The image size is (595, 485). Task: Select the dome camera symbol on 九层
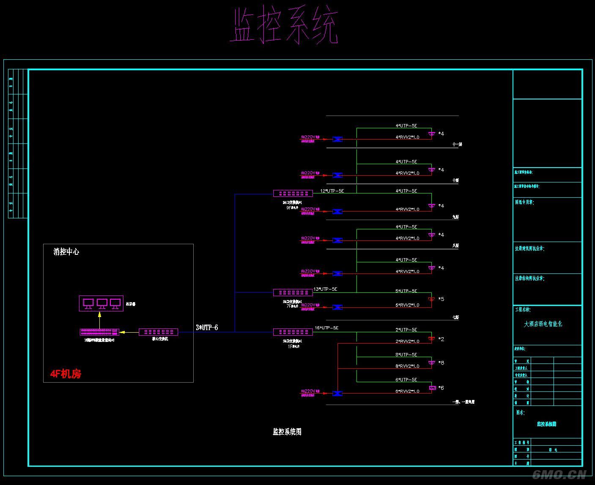tap(431, 206)
